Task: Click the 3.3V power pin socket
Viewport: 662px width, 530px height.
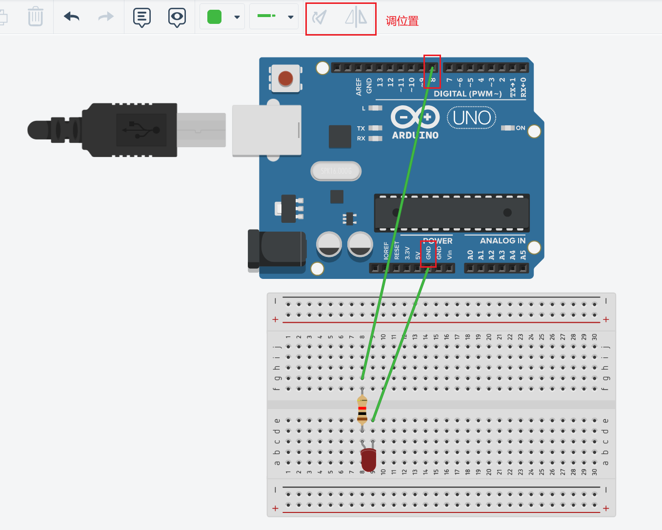Action: (407, 268)
